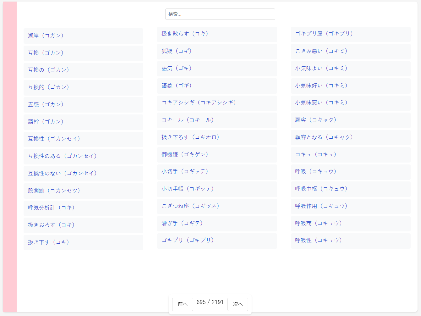The image size is (421, 316).
Task: Open the 小切手帳（コギッテ）entry
Action: coord(217,189)
